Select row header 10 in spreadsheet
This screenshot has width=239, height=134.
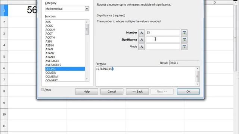(4, 114)
